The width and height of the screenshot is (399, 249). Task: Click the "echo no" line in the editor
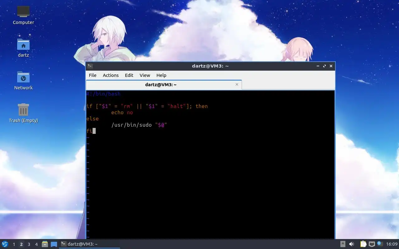pyautogui.click(x=122, y=112)
